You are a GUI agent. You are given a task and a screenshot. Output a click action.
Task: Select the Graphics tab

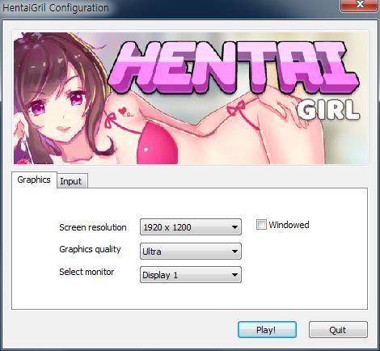point(34,180)
